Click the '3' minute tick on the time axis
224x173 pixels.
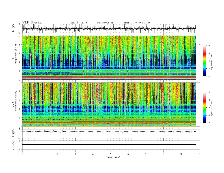(x=75, y=154)
